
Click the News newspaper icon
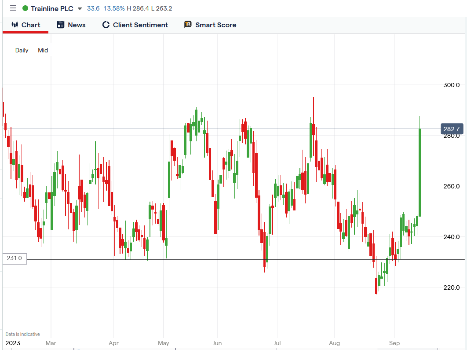click(61, 25)
